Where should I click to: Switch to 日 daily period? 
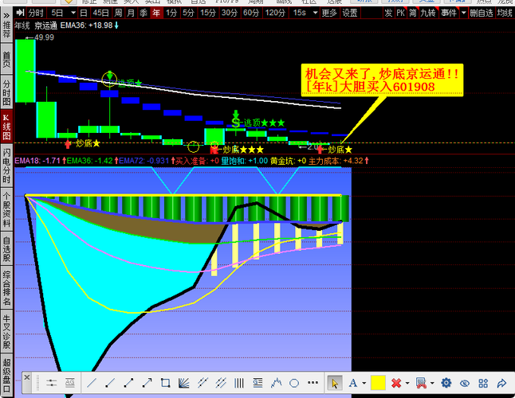click(x=84, y=13)
